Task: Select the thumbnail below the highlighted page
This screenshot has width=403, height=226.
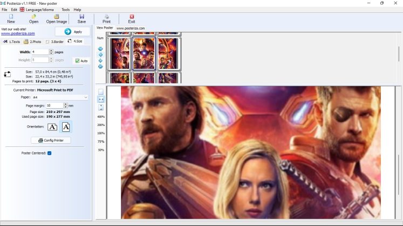Action: [x=144, y=77]
